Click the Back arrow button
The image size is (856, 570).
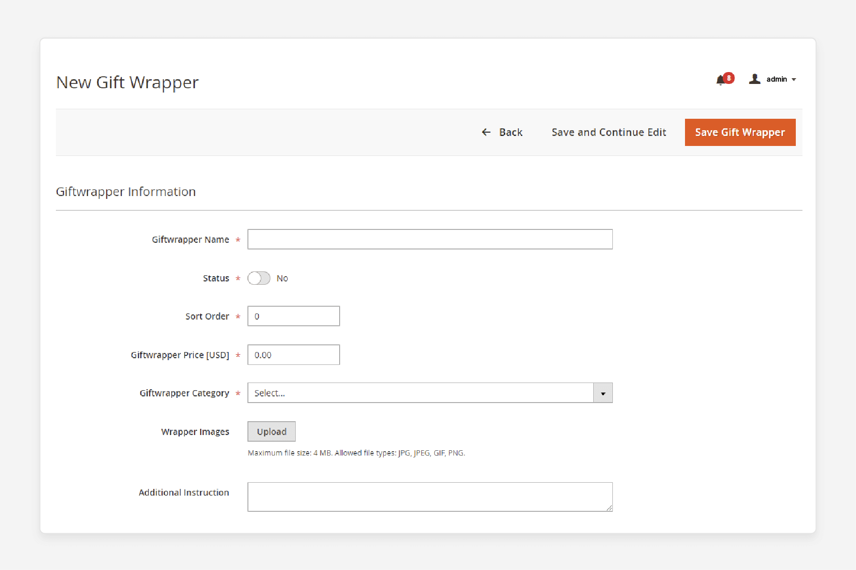tap(502, 132)
